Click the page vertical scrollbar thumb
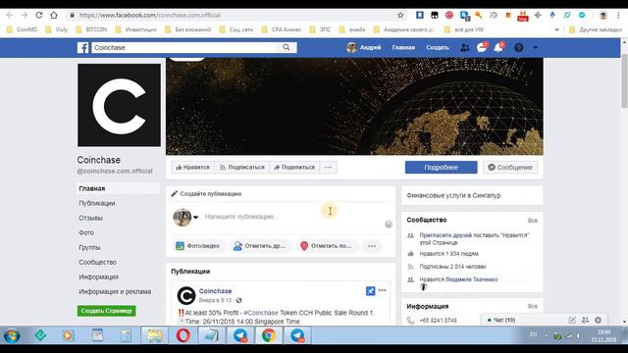 coord(624,80)
